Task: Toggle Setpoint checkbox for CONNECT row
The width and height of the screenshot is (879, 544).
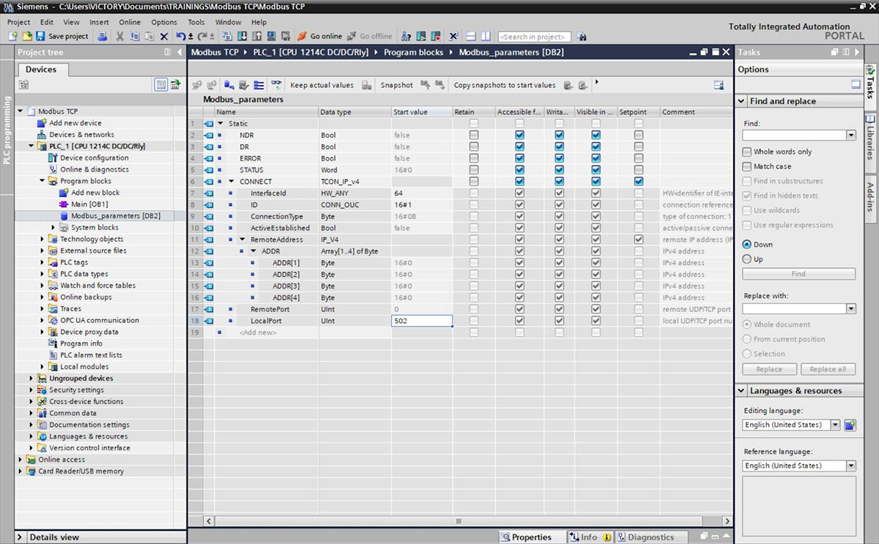Action: (639, 182)
